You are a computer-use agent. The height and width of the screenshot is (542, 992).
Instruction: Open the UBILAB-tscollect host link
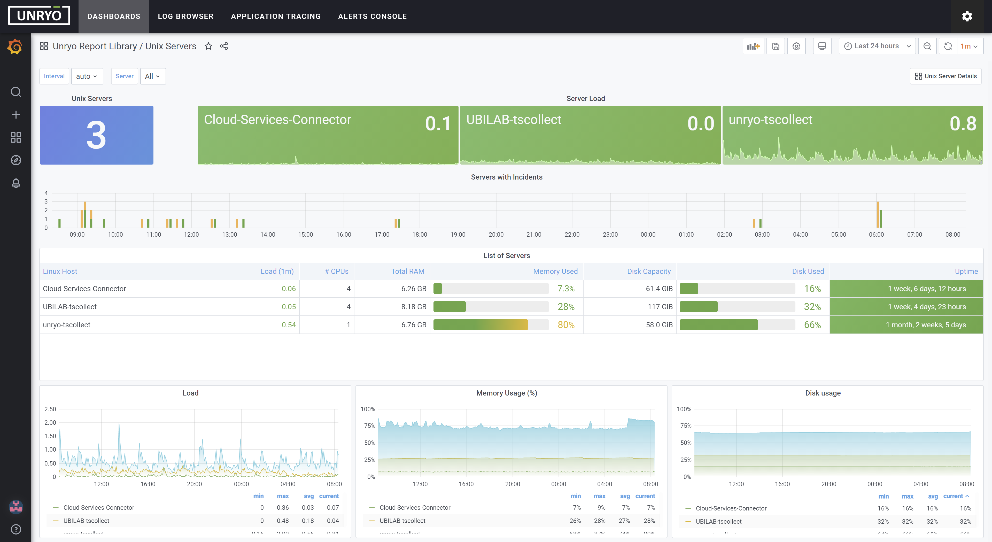[x=70, y=307]
